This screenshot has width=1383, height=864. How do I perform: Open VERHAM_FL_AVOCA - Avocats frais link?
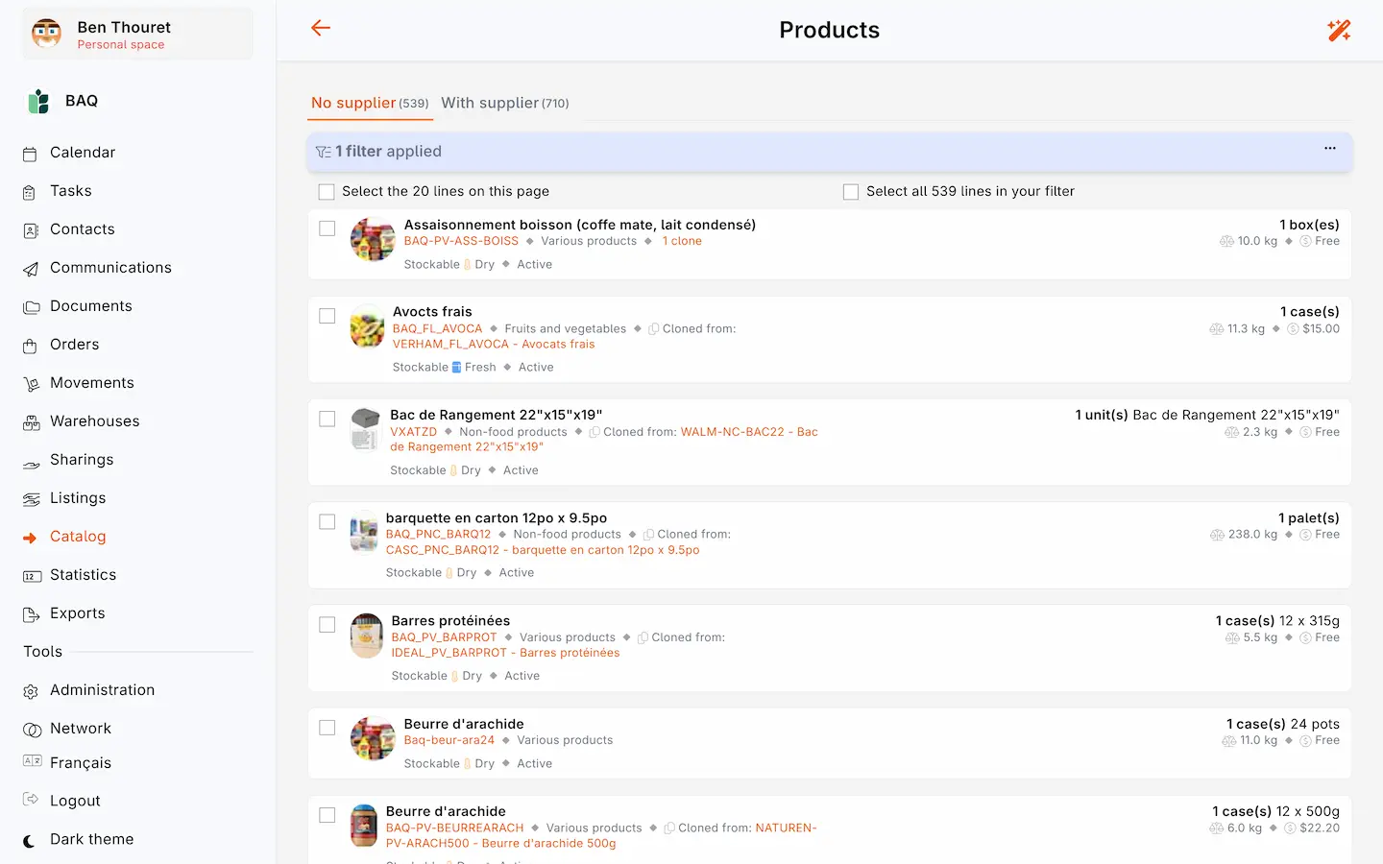point(494,344)
